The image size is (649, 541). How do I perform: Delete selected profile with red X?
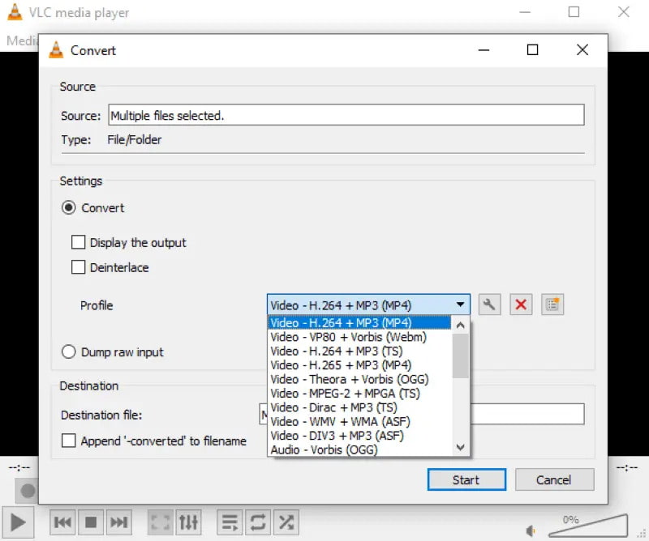click(521, 305)
